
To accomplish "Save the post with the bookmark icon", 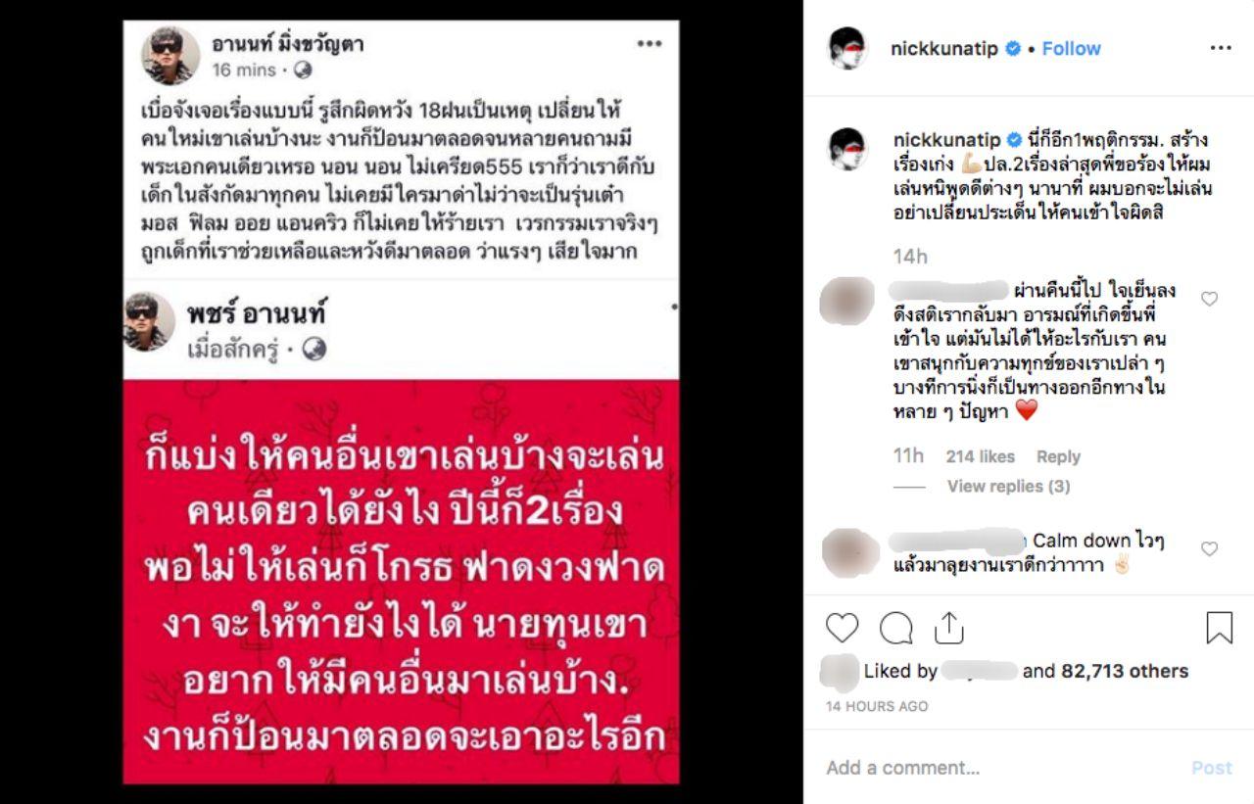I will tap(1219, 628).
